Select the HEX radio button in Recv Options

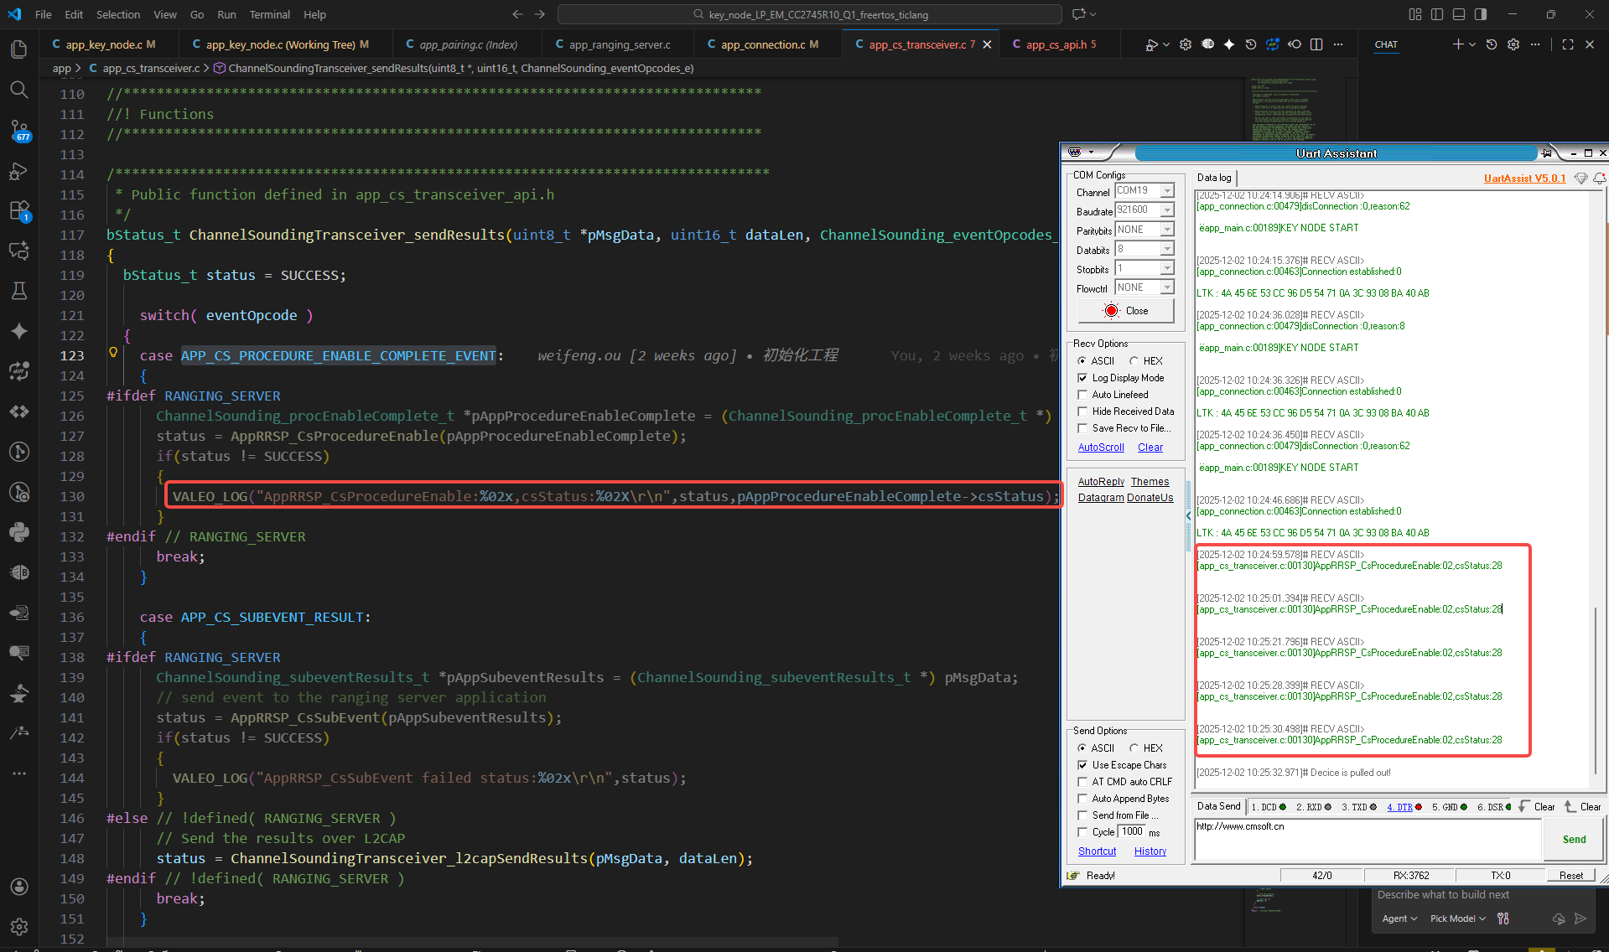tap(1134, 361)
